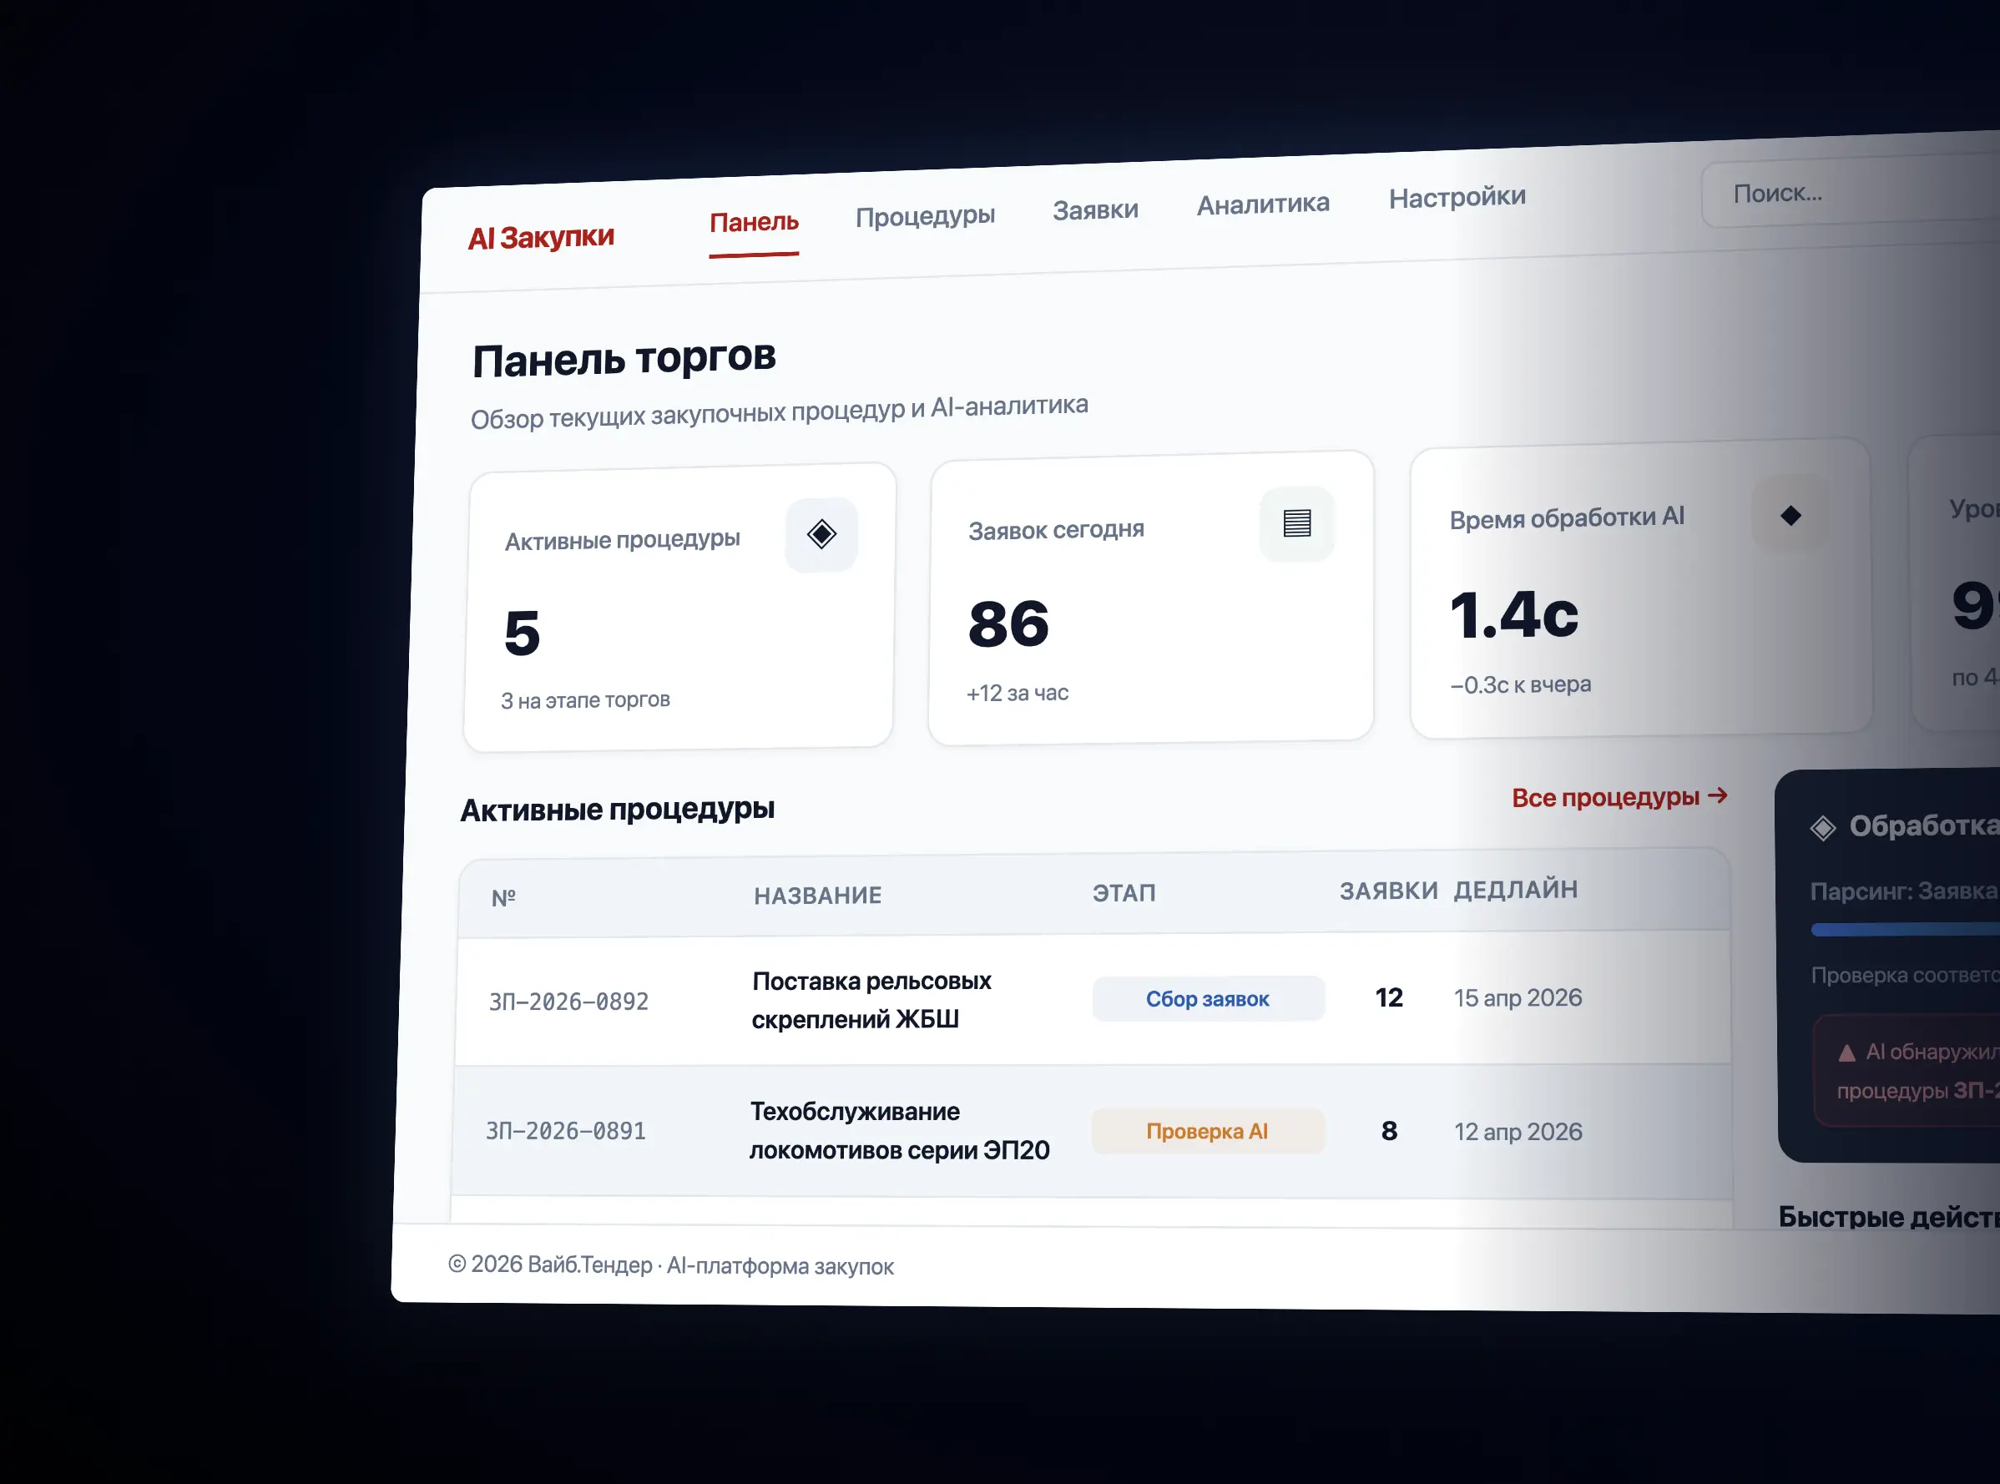Go to the Заявки tab
This screenshot has height=1484, width=2000.
[x=1095, y=210]
